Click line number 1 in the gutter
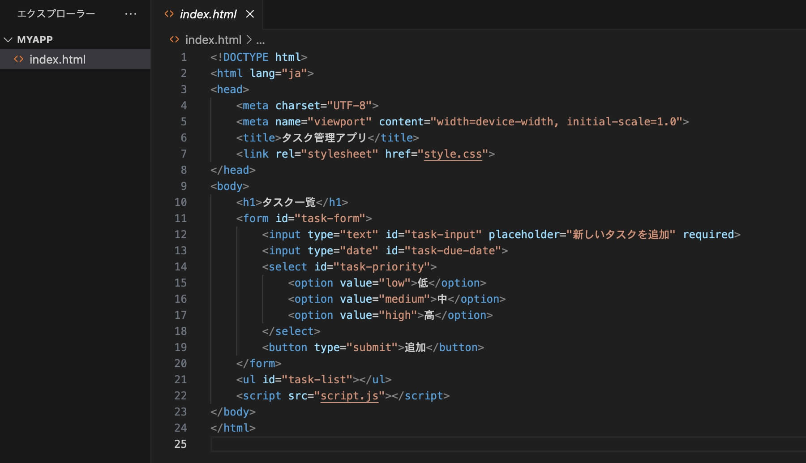The height and width of the screenshot is (463, 806). (x=184, y=57)
